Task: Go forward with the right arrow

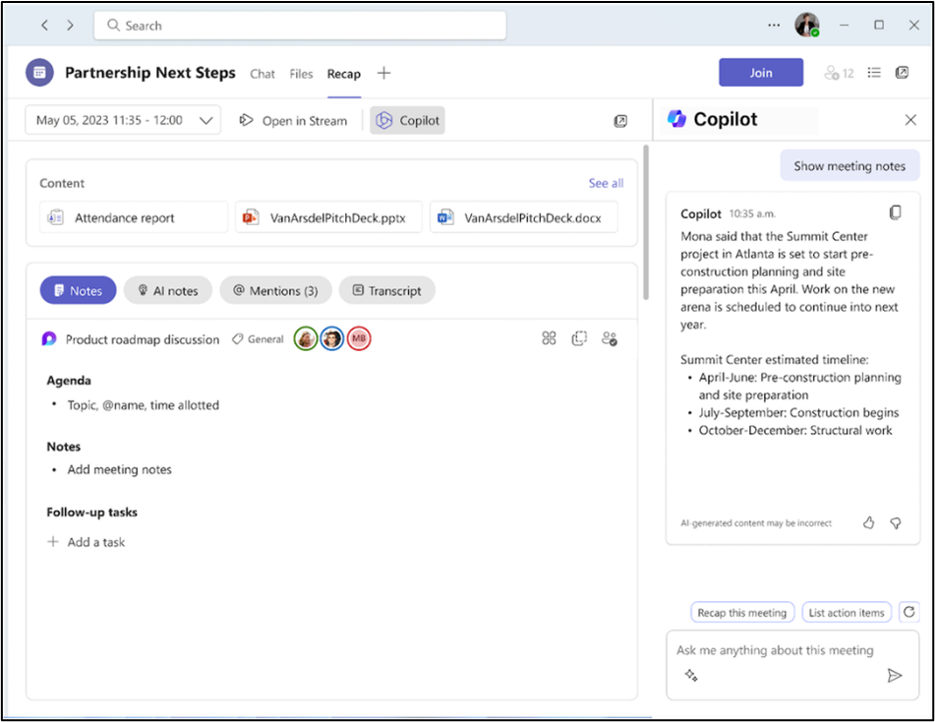Action: pyautogui.click(x=71, y=25)
